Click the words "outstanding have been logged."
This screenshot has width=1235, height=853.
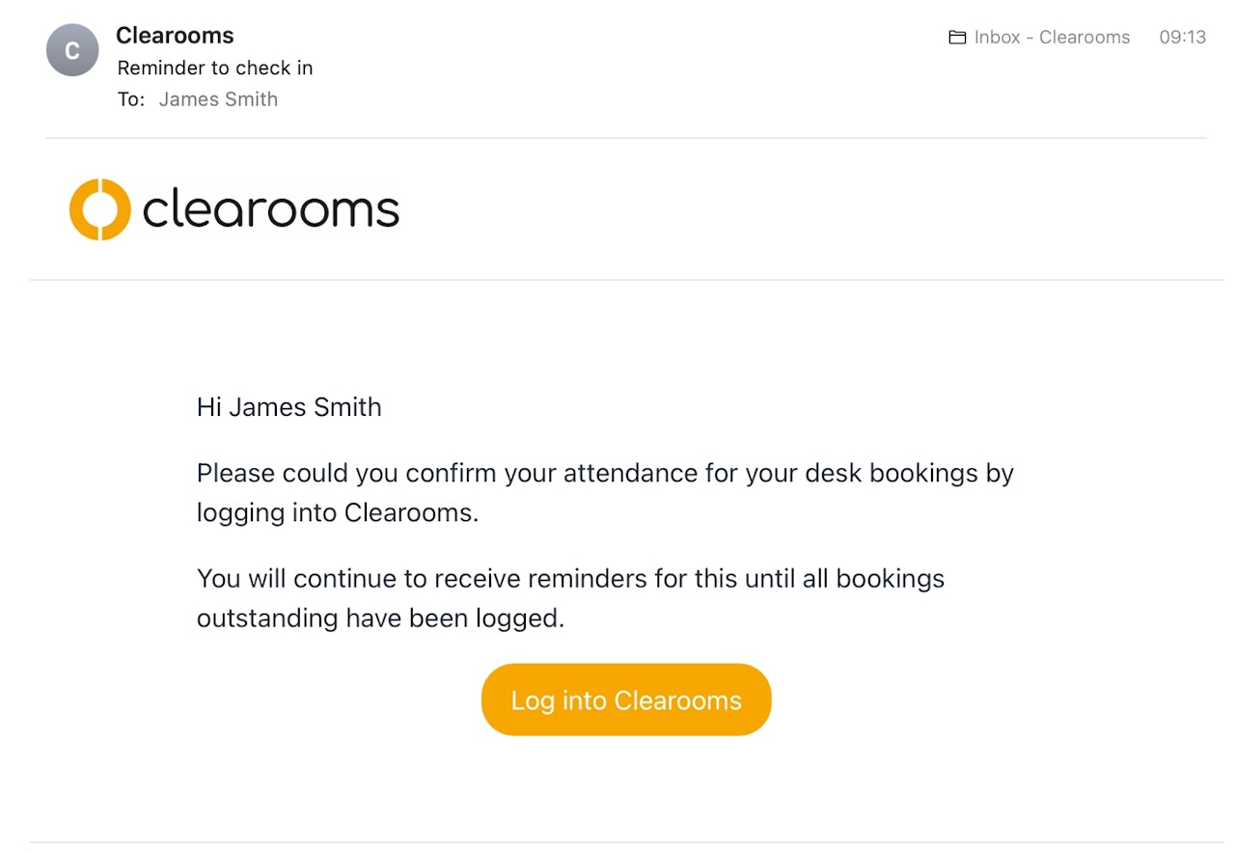coord(380,618)
